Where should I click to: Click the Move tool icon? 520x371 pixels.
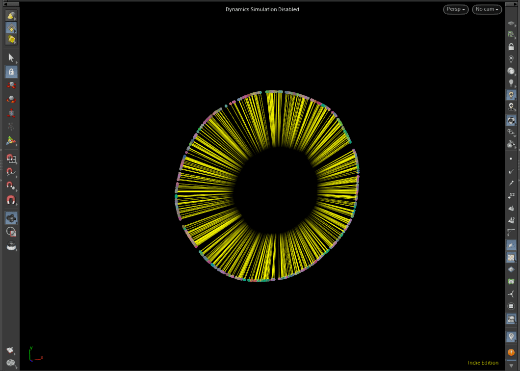(11, 85)
